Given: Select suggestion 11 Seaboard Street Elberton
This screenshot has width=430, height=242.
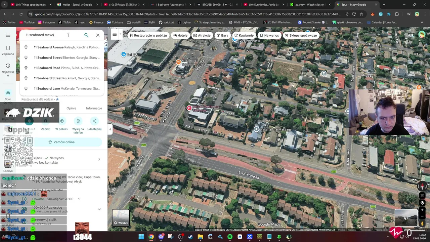Looking at the screenshot, I should (x=62, y=58).
